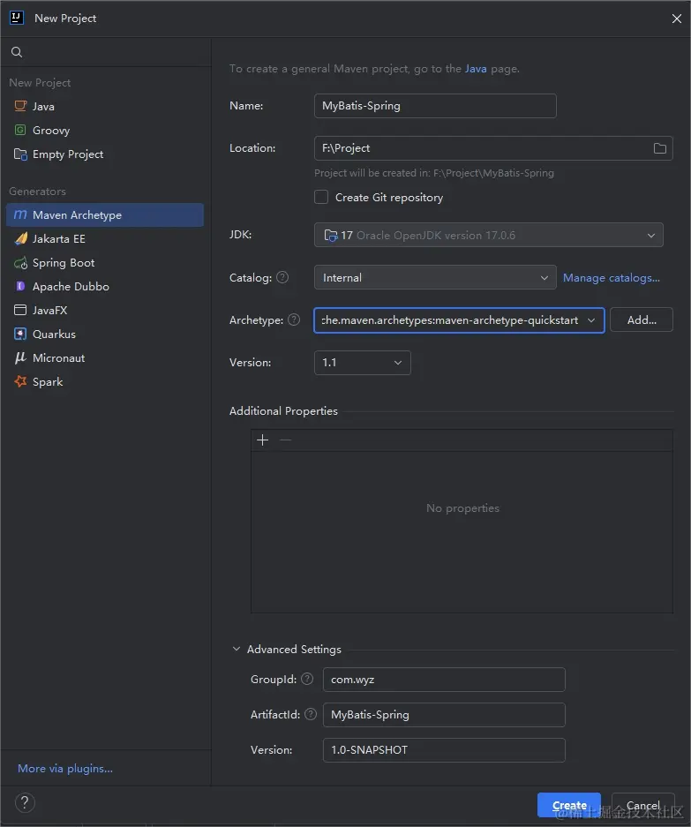The width and height of the screenshot is (691, 827).
Task: Select Maven Archetype generator
Action: pyautogui.click(x=105, y=214)
